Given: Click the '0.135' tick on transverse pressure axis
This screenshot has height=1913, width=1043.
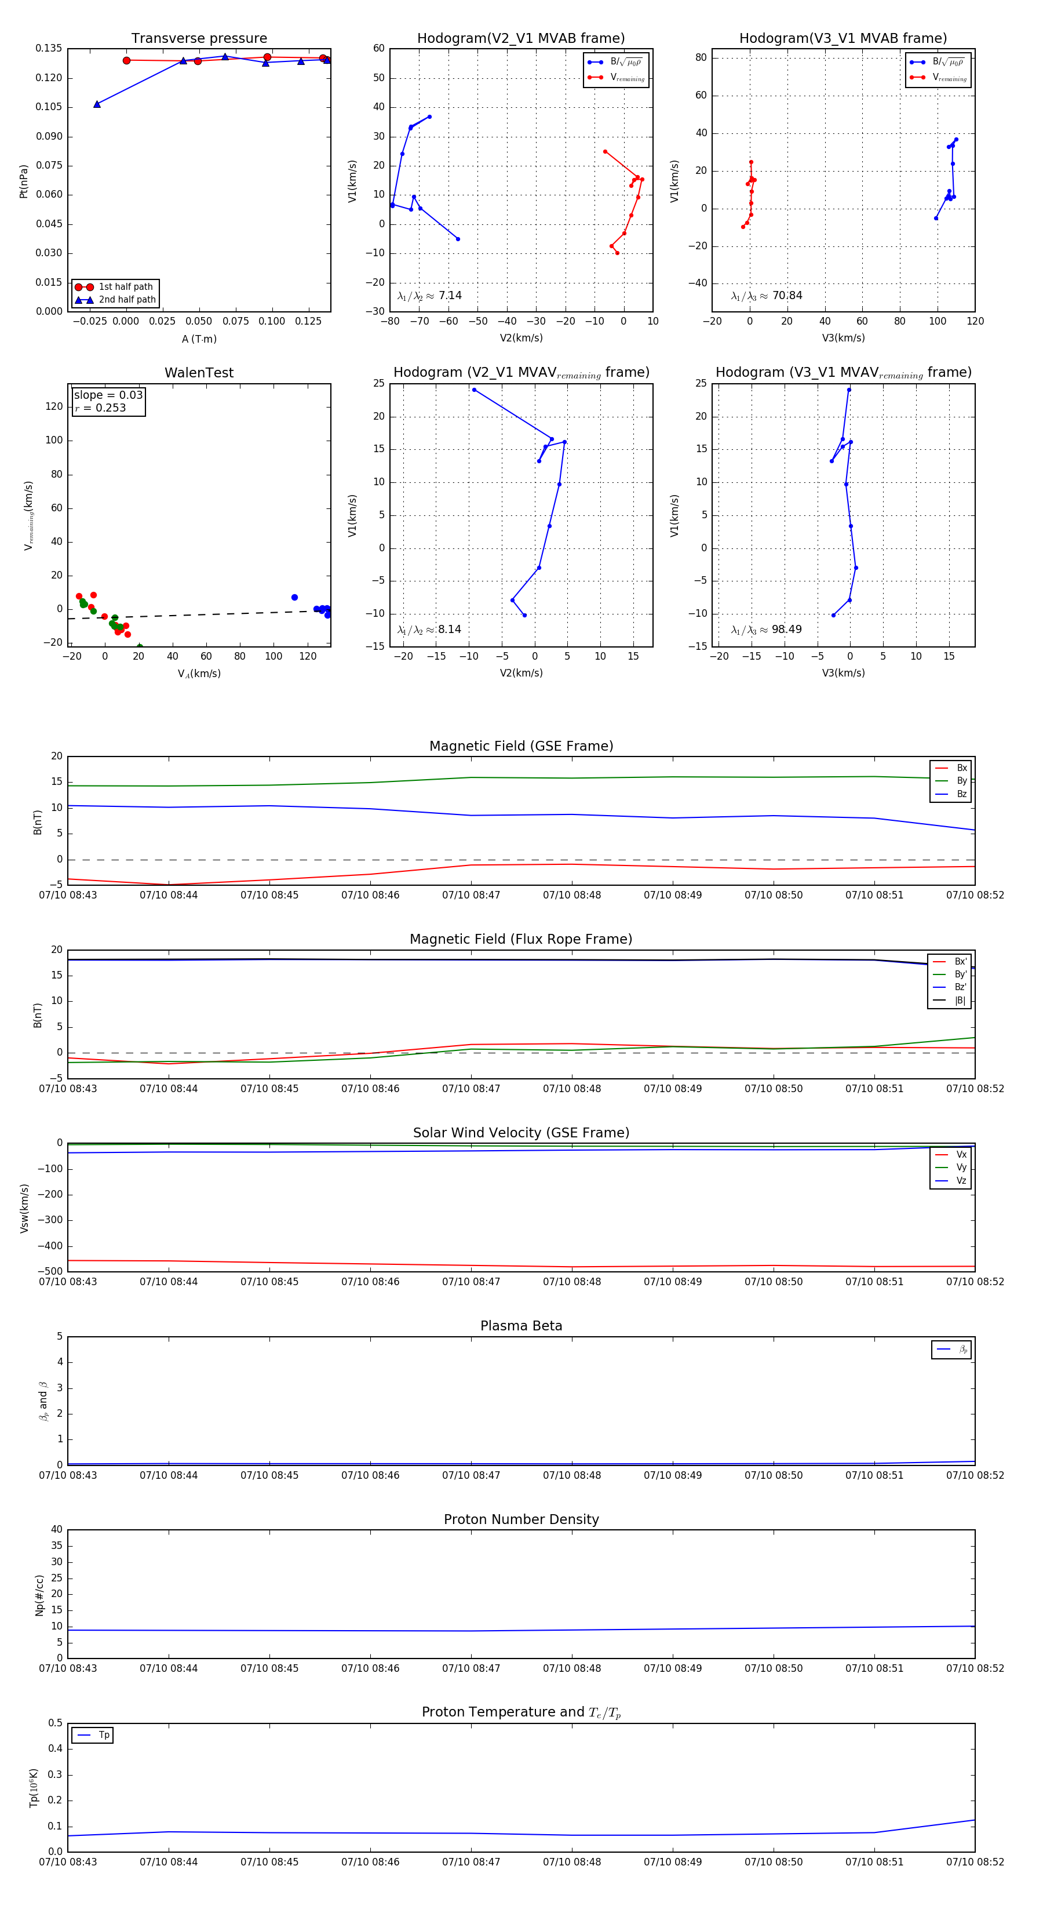Looking at the screenshot, I should pos(49,48).
